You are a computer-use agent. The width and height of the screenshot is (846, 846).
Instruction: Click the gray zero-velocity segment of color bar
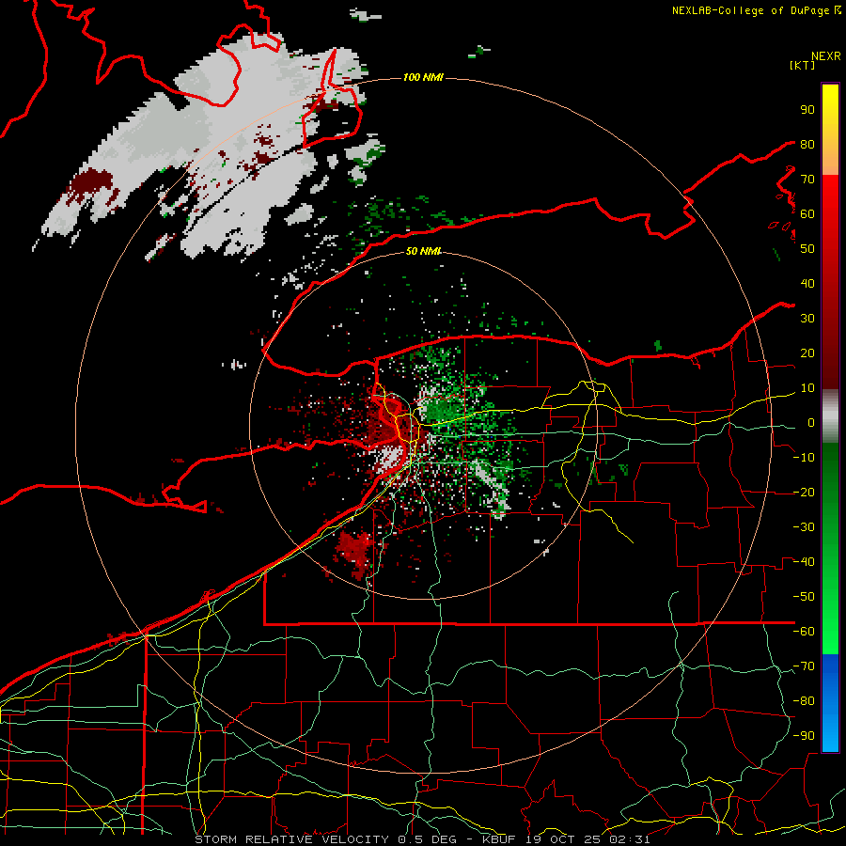pos(830,416)
